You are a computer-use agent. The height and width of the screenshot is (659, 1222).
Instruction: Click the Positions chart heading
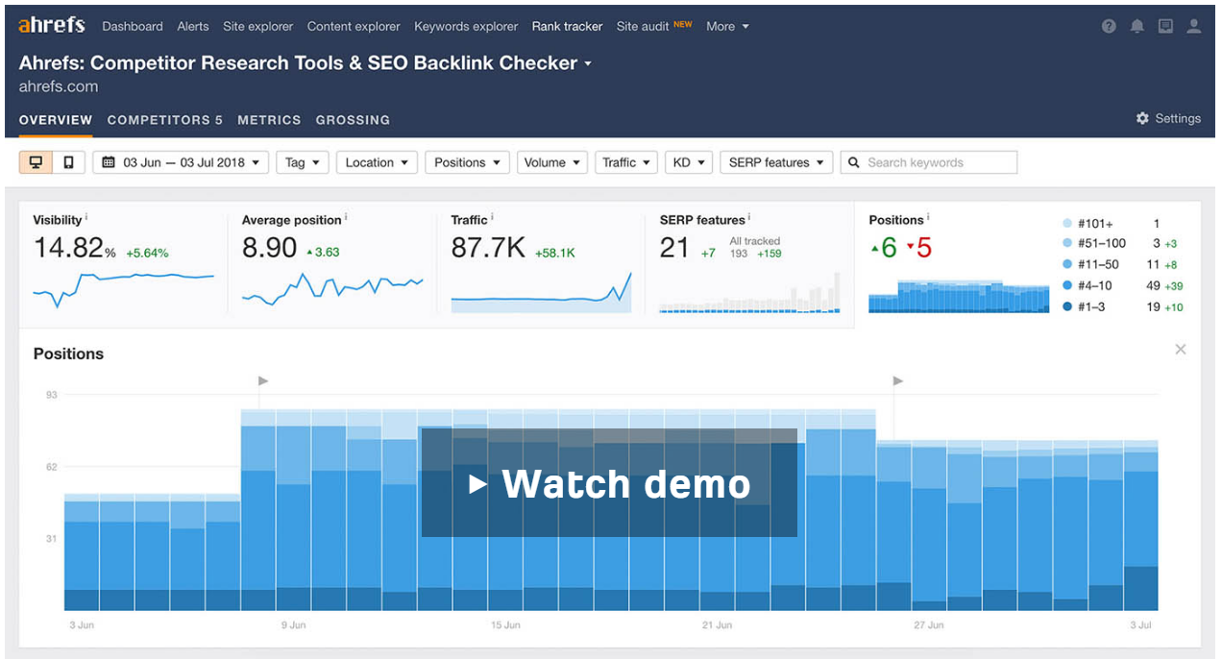[x=68, y=354]
